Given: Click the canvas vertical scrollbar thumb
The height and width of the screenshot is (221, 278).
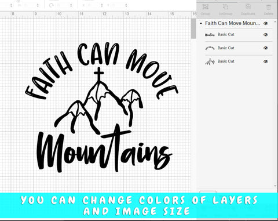Looking at the screenshot, I should (193, 28).
